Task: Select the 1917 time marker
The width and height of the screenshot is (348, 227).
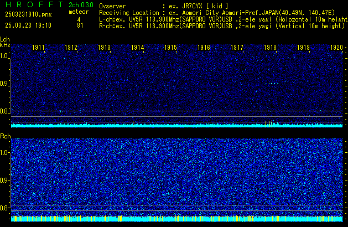Action: click(237, 48)
